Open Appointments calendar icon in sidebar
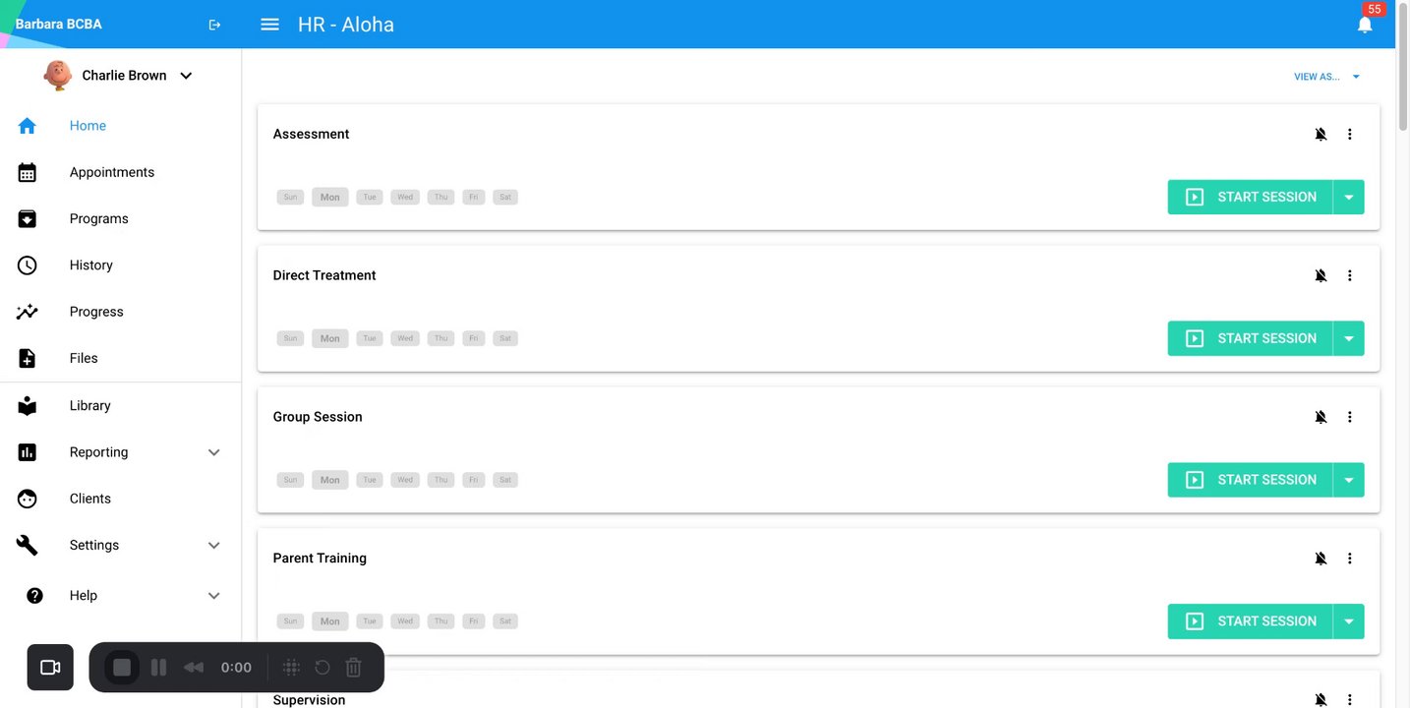This screenshot has width=1410, height=708. (x=28, y=172)
